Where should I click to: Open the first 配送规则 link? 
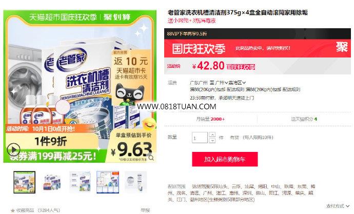(235, 89)
